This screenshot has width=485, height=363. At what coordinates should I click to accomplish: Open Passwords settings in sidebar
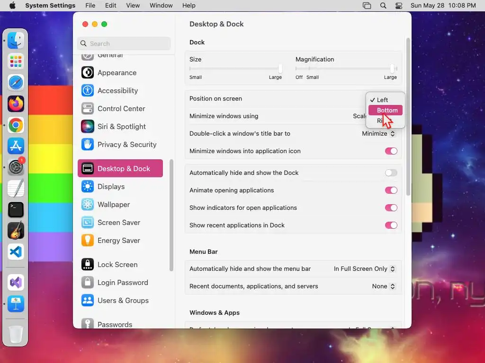point(120,324)
